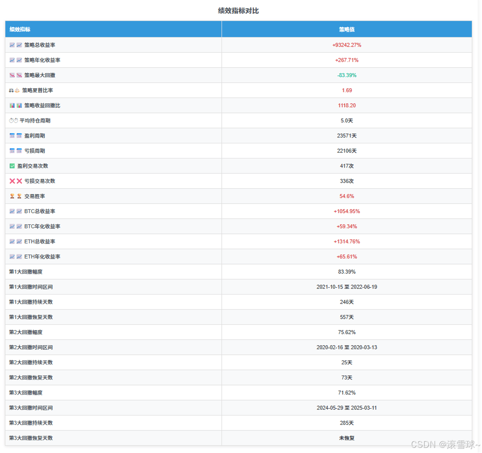Click the 22106天 value

(x=347, y=151)
